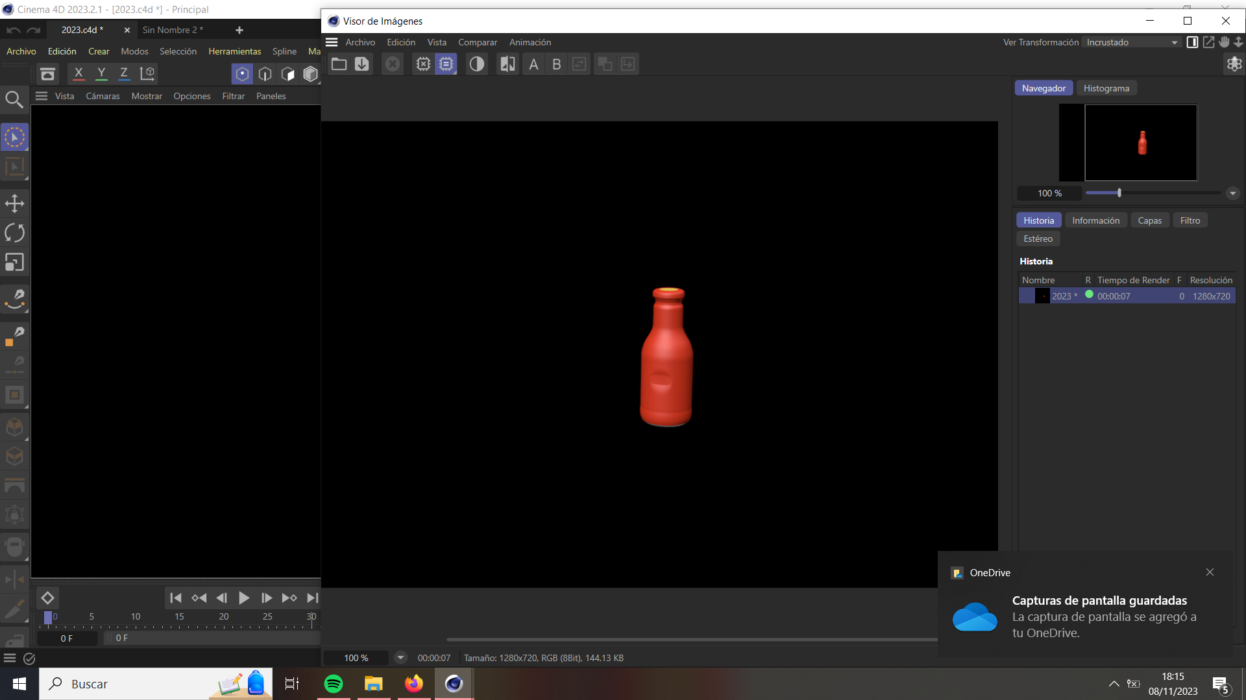This screenshot has height=700, width=1246.
Task: Select the Historia tab
Action: click(1038, 220)
